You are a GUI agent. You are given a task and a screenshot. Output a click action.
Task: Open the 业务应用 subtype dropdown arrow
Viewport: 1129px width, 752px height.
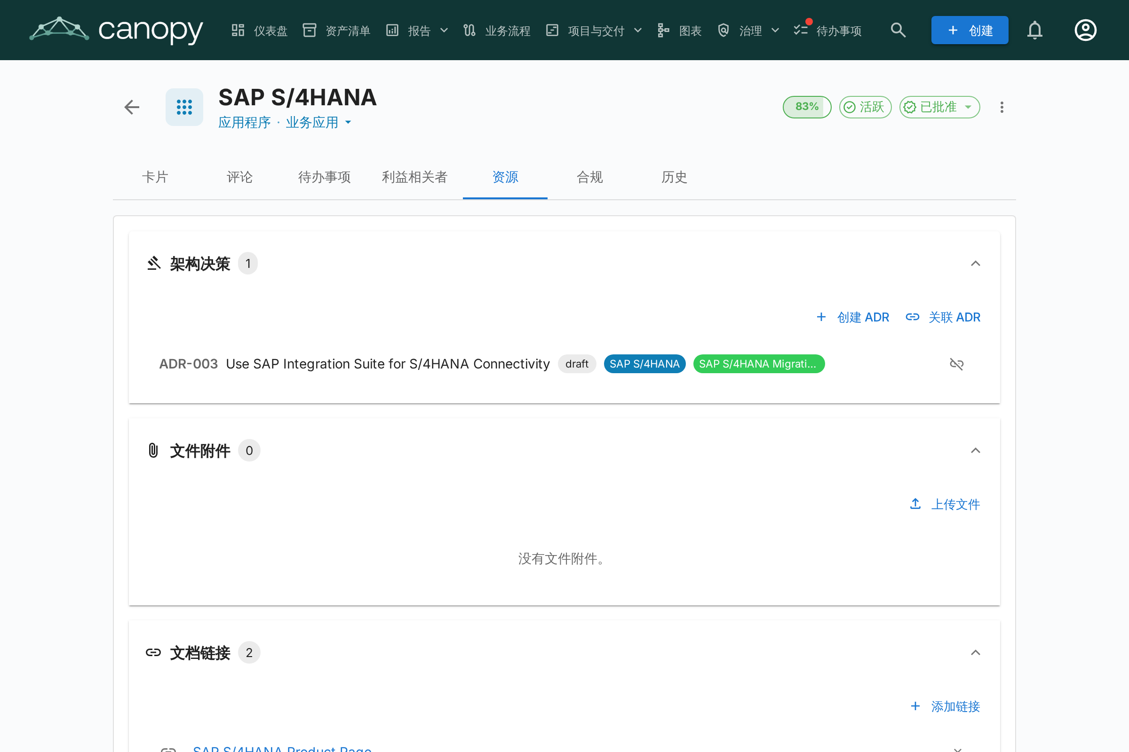(x=348, y=122)
